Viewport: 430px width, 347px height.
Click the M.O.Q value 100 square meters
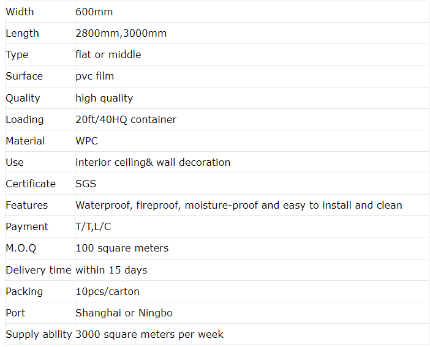point(122,248)
